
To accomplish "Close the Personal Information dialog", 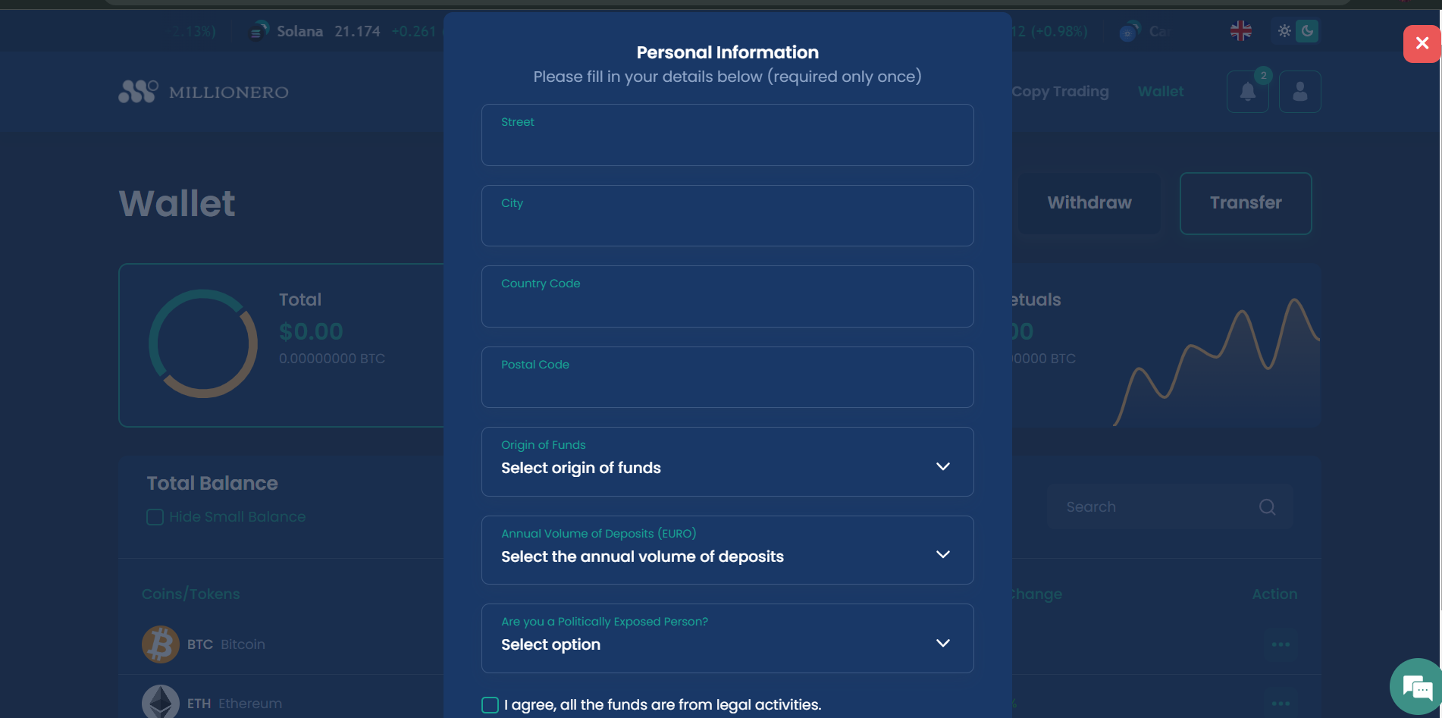I will 1422,43.
